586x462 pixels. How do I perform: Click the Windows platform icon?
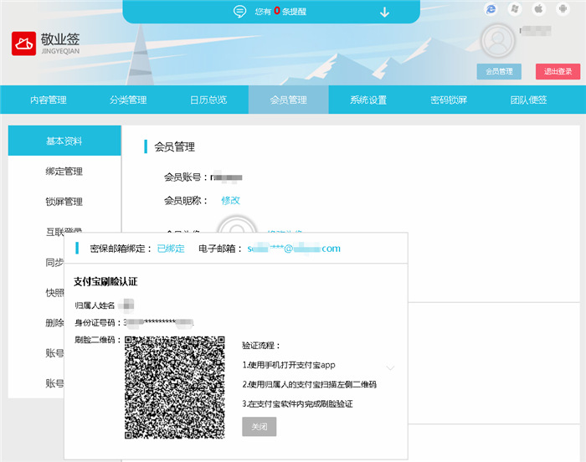click(515, 8)
